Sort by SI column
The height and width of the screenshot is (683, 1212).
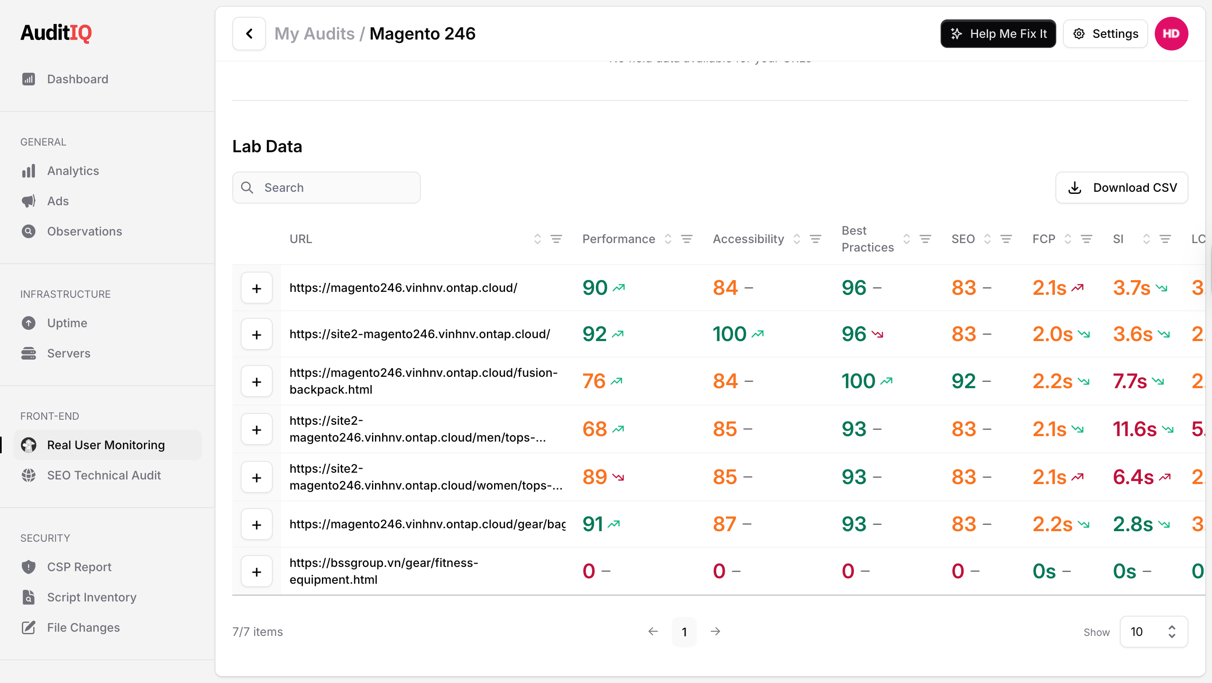click(1147, 239)
